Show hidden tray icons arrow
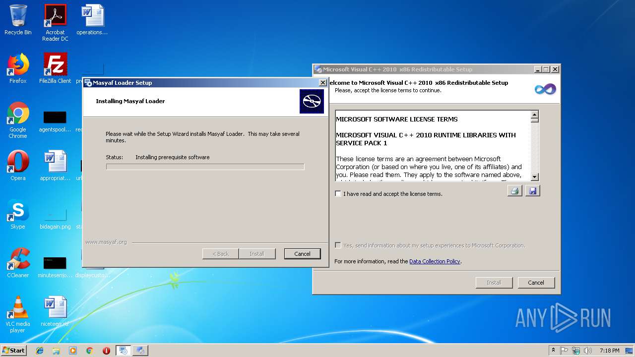The height and width of the screenshot is (357, 635). 553,351
